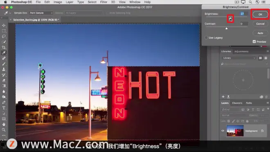Image resolution: width=270 pixels, height=152 pixels.
Task: Open the extra tools ellipsis menu
Action: click(x=4, y=136)
